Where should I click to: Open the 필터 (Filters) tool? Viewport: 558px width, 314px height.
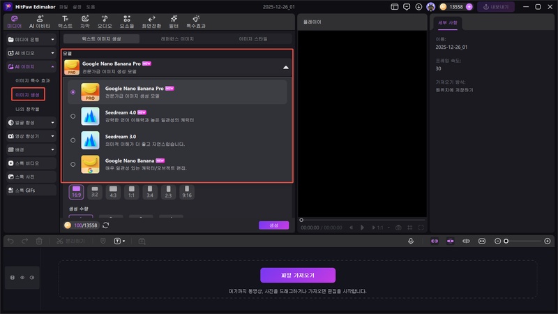[174, 22]
